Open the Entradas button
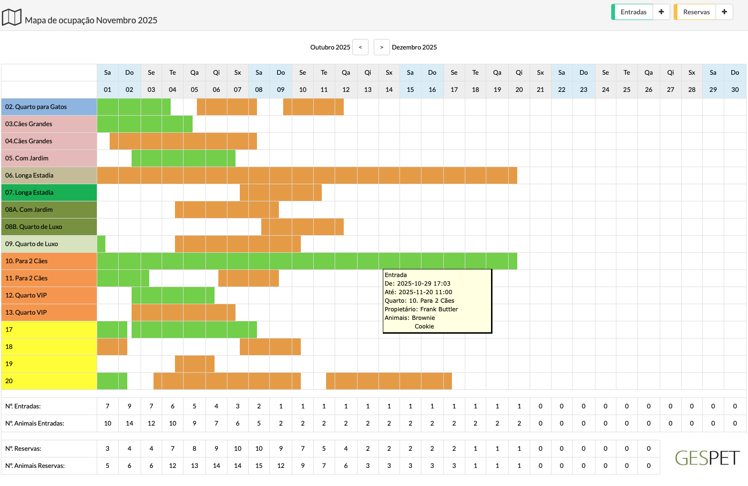748x486 pixels. (x=633, y=12)
